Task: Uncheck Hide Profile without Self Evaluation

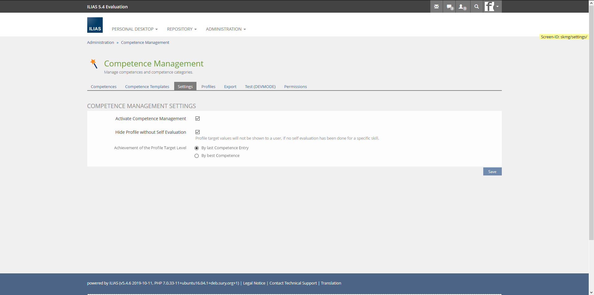Action: [197, 132]
